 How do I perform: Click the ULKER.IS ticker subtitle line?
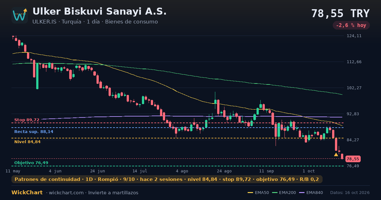point(95,22)
